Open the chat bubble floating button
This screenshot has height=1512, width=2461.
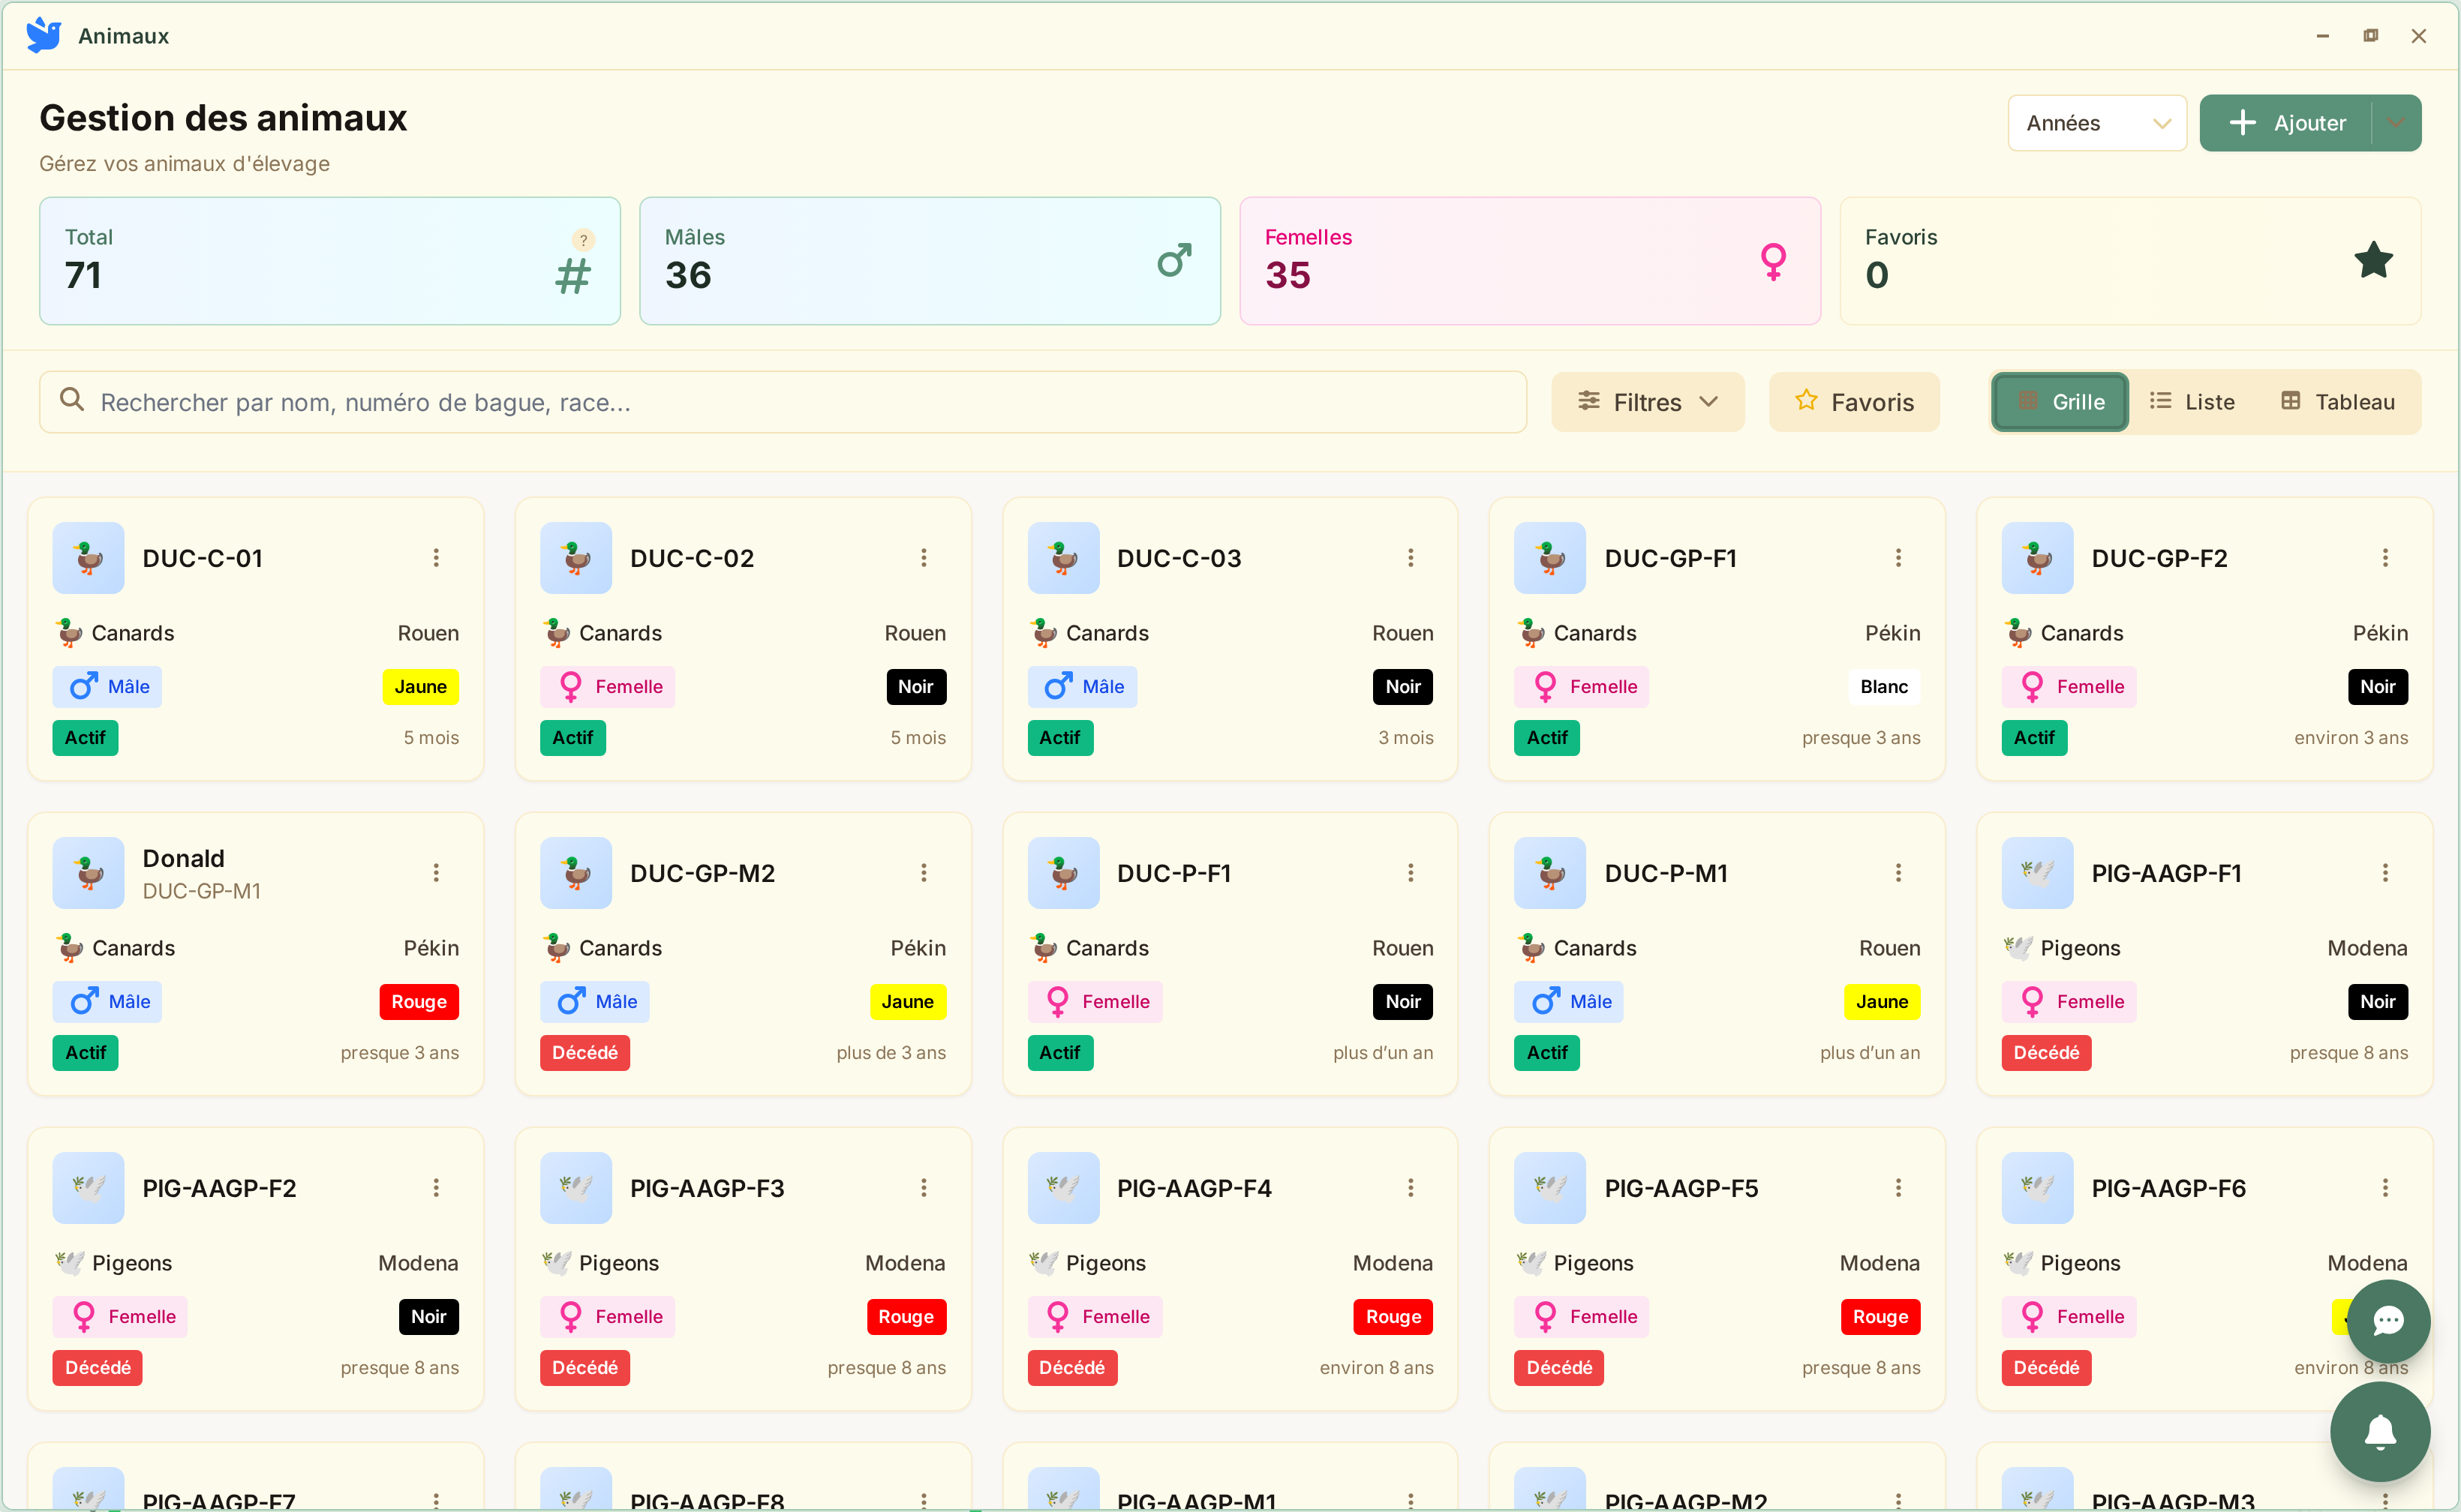click(2388, 1320)
